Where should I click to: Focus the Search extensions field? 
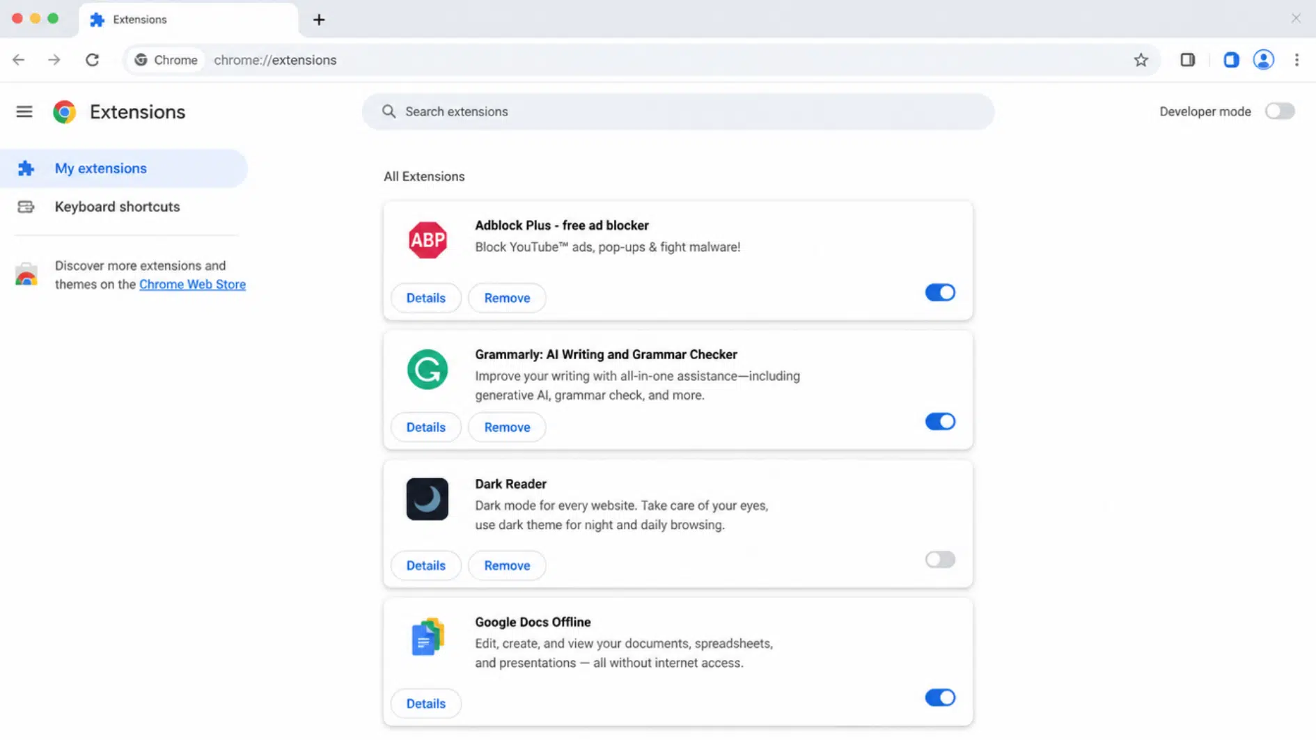coord(678,111)
